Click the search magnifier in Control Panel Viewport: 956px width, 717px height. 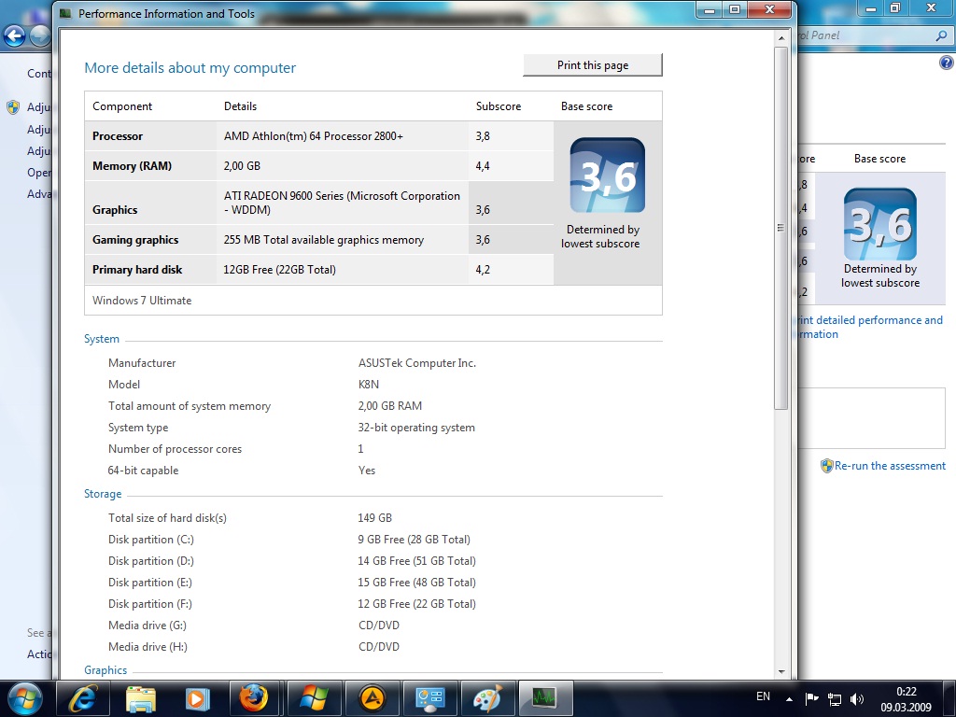[941, 36]
